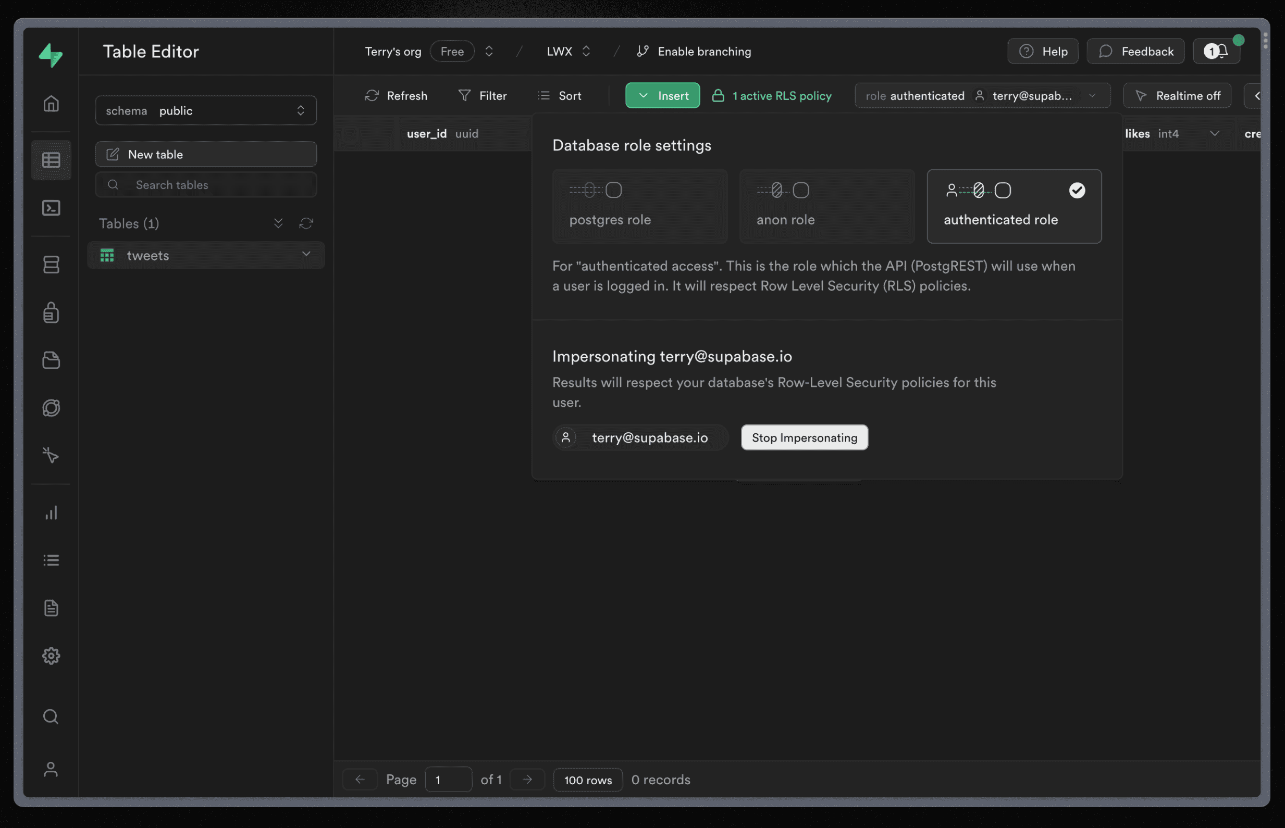This screenshot has height=828, width=1285.
Task: Open Authentication from the sidebar
Action: [51, 312]
